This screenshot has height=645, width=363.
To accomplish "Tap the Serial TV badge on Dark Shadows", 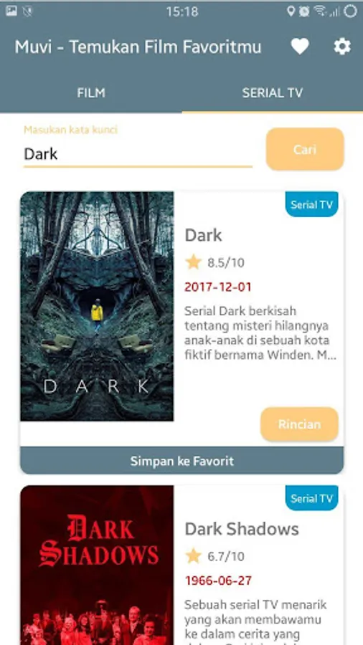I will (x=311, y=499).
